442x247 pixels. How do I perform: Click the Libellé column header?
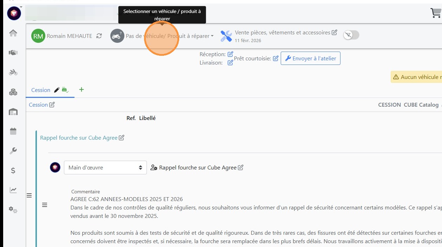point(147,118)
